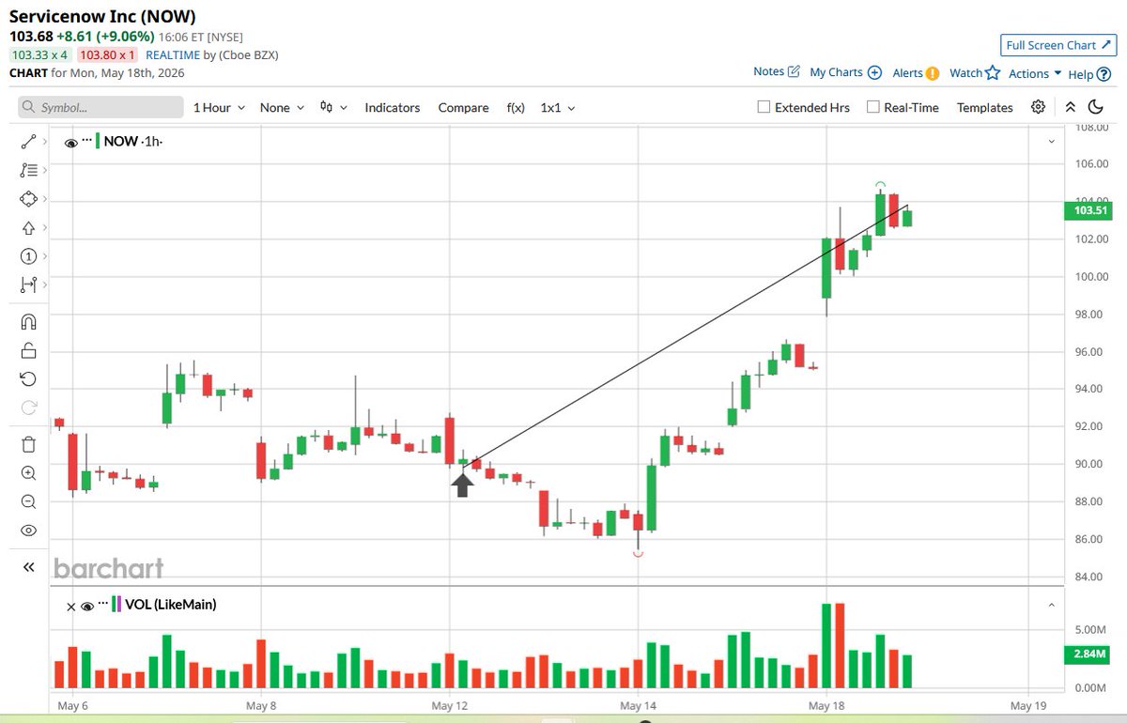The height and width of the screenshot is (723, 1127).
Task: Open the Templates menu
Action: pyautogui.click(x=984, y=107)
